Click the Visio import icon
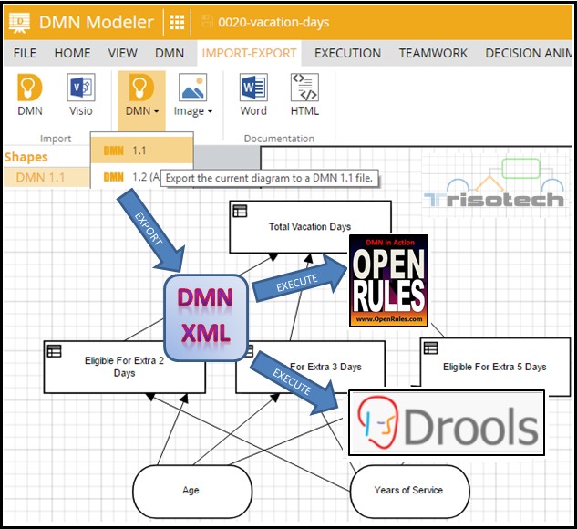Image resolution: width=577 pixels, height=529 pixels. coord(80,89)
